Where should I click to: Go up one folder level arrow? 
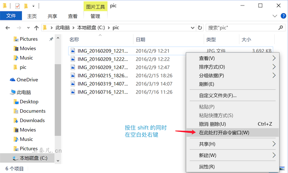tap(36, 28)
